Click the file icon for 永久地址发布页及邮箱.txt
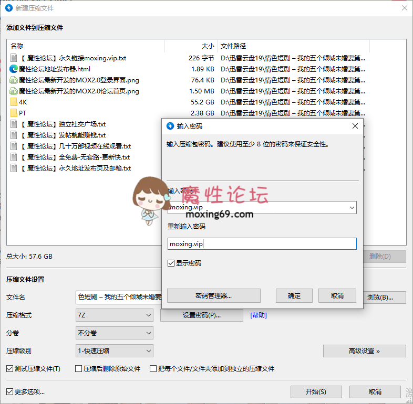 tap(14, 168)
